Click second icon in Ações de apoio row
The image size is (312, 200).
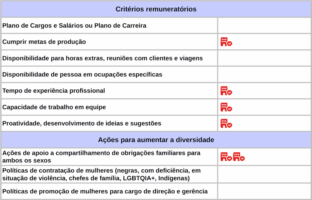(239, 157)
